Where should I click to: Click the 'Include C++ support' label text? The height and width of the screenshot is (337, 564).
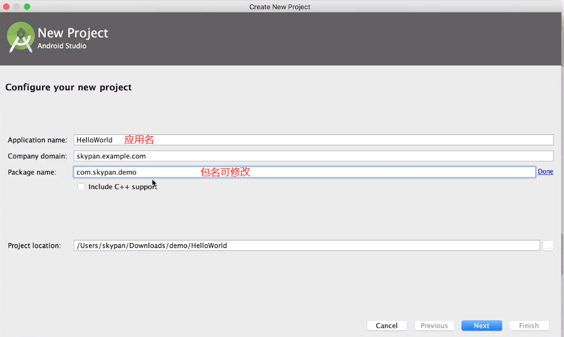click(123, 187)
